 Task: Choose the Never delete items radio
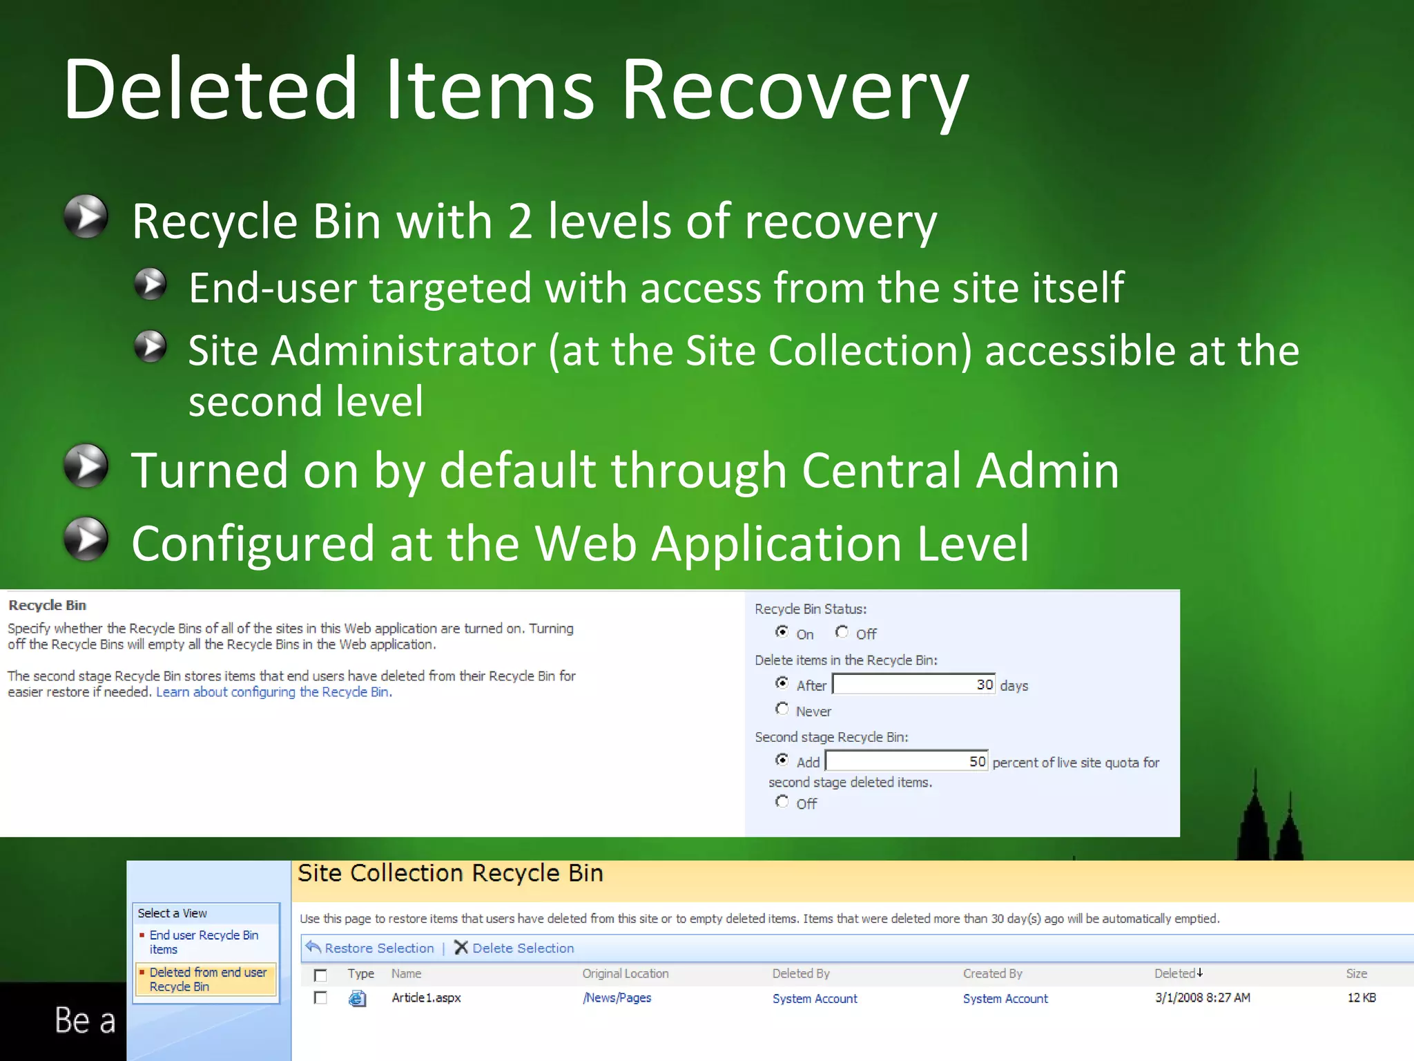[782, 709]
